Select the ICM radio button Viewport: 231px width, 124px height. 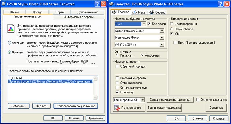click(171, 34)
